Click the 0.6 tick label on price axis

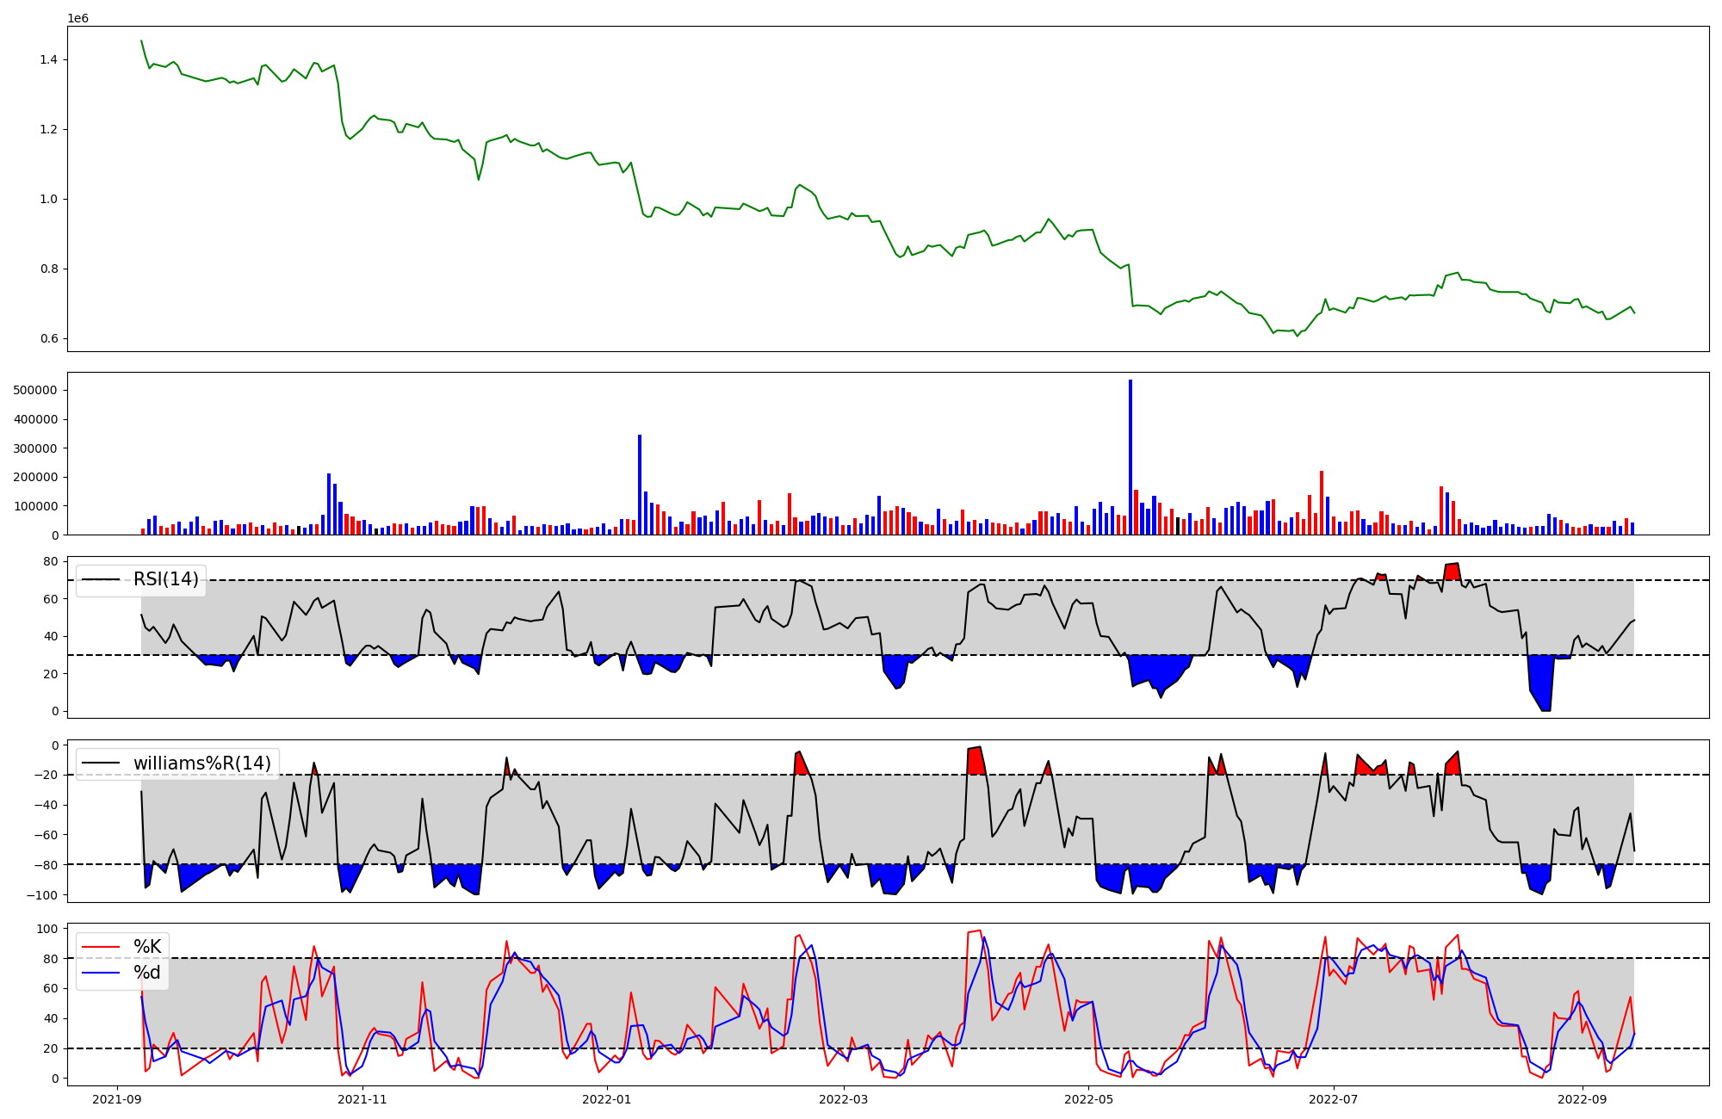tap(49, 338)
